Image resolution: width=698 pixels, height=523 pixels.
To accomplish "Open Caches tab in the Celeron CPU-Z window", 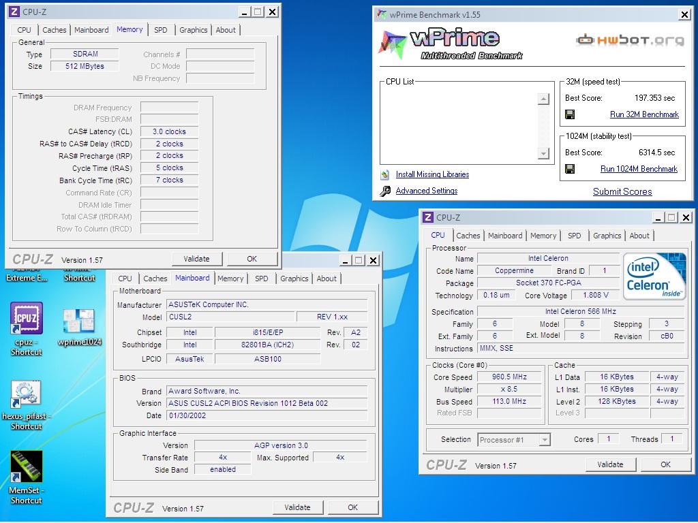I will (x=468, y=236).
